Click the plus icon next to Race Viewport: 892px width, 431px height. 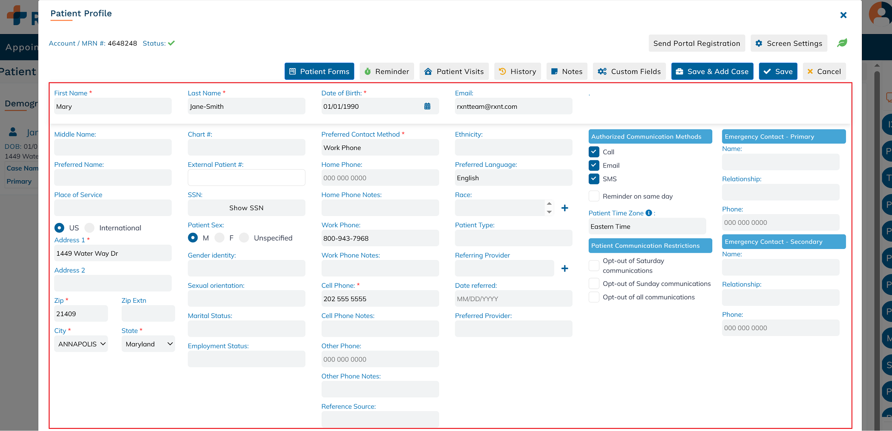pyautogui.click(x=565, y=208)
